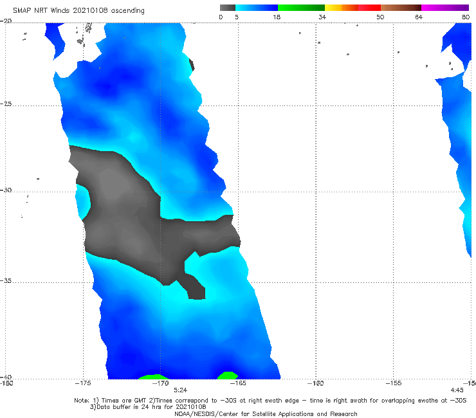Image resolution: width=476 pixels, height=418 pixels.
Task: Click the swath time '5:24'
Action: 180,390
